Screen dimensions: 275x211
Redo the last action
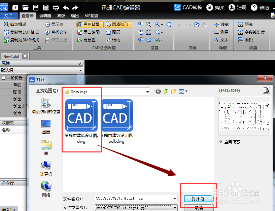coord(75,8)
